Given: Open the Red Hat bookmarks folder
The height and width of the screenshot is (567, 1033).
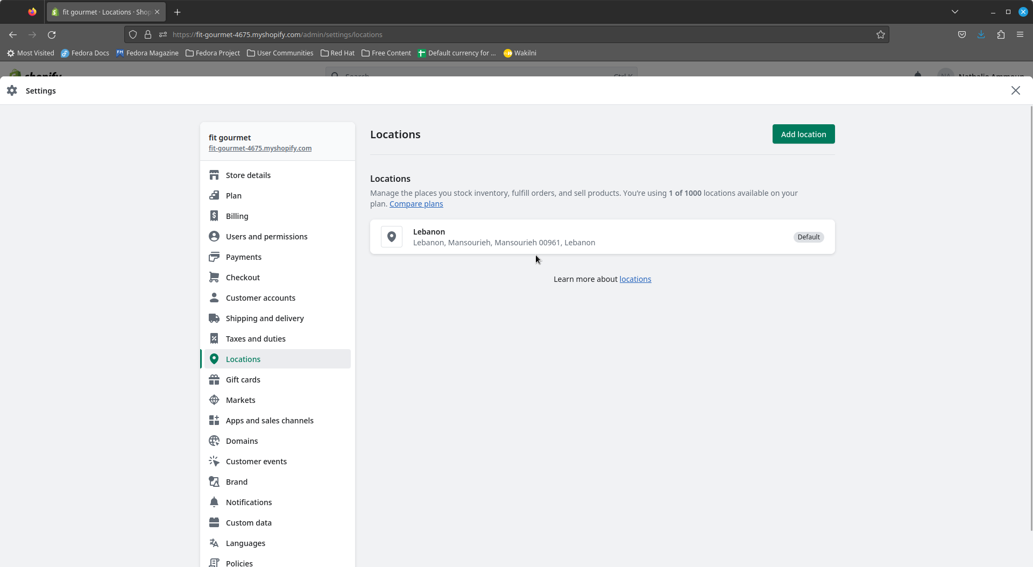Looking at the screenshot, I should [x=337, y=53].
